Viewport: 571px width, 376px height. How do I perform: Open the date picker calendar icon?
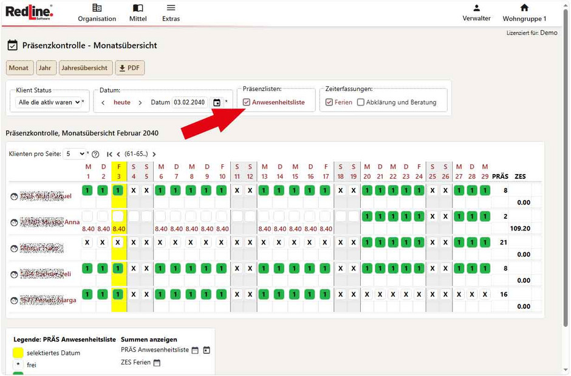217,102
